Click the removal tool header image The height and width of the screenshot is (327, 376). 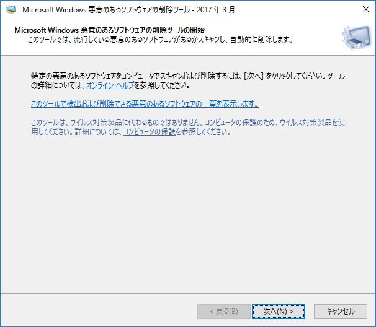tap(357, 37)
